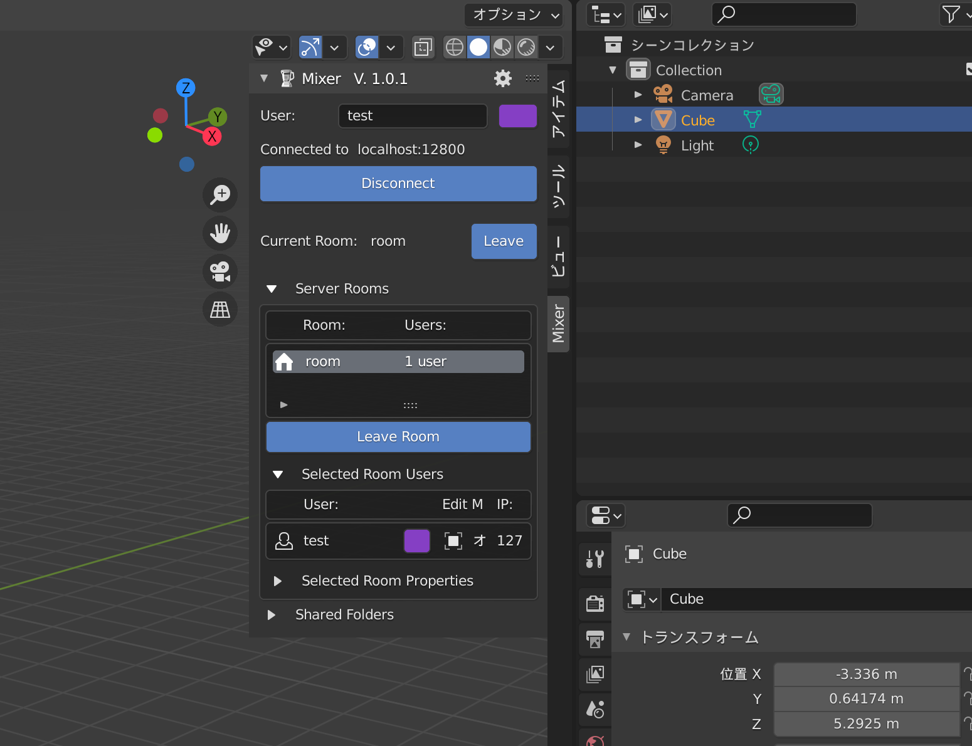This screenshot has width=972, height=746.
Task: Open user color swatch beside User field
Action: click(x=517, y=116)
